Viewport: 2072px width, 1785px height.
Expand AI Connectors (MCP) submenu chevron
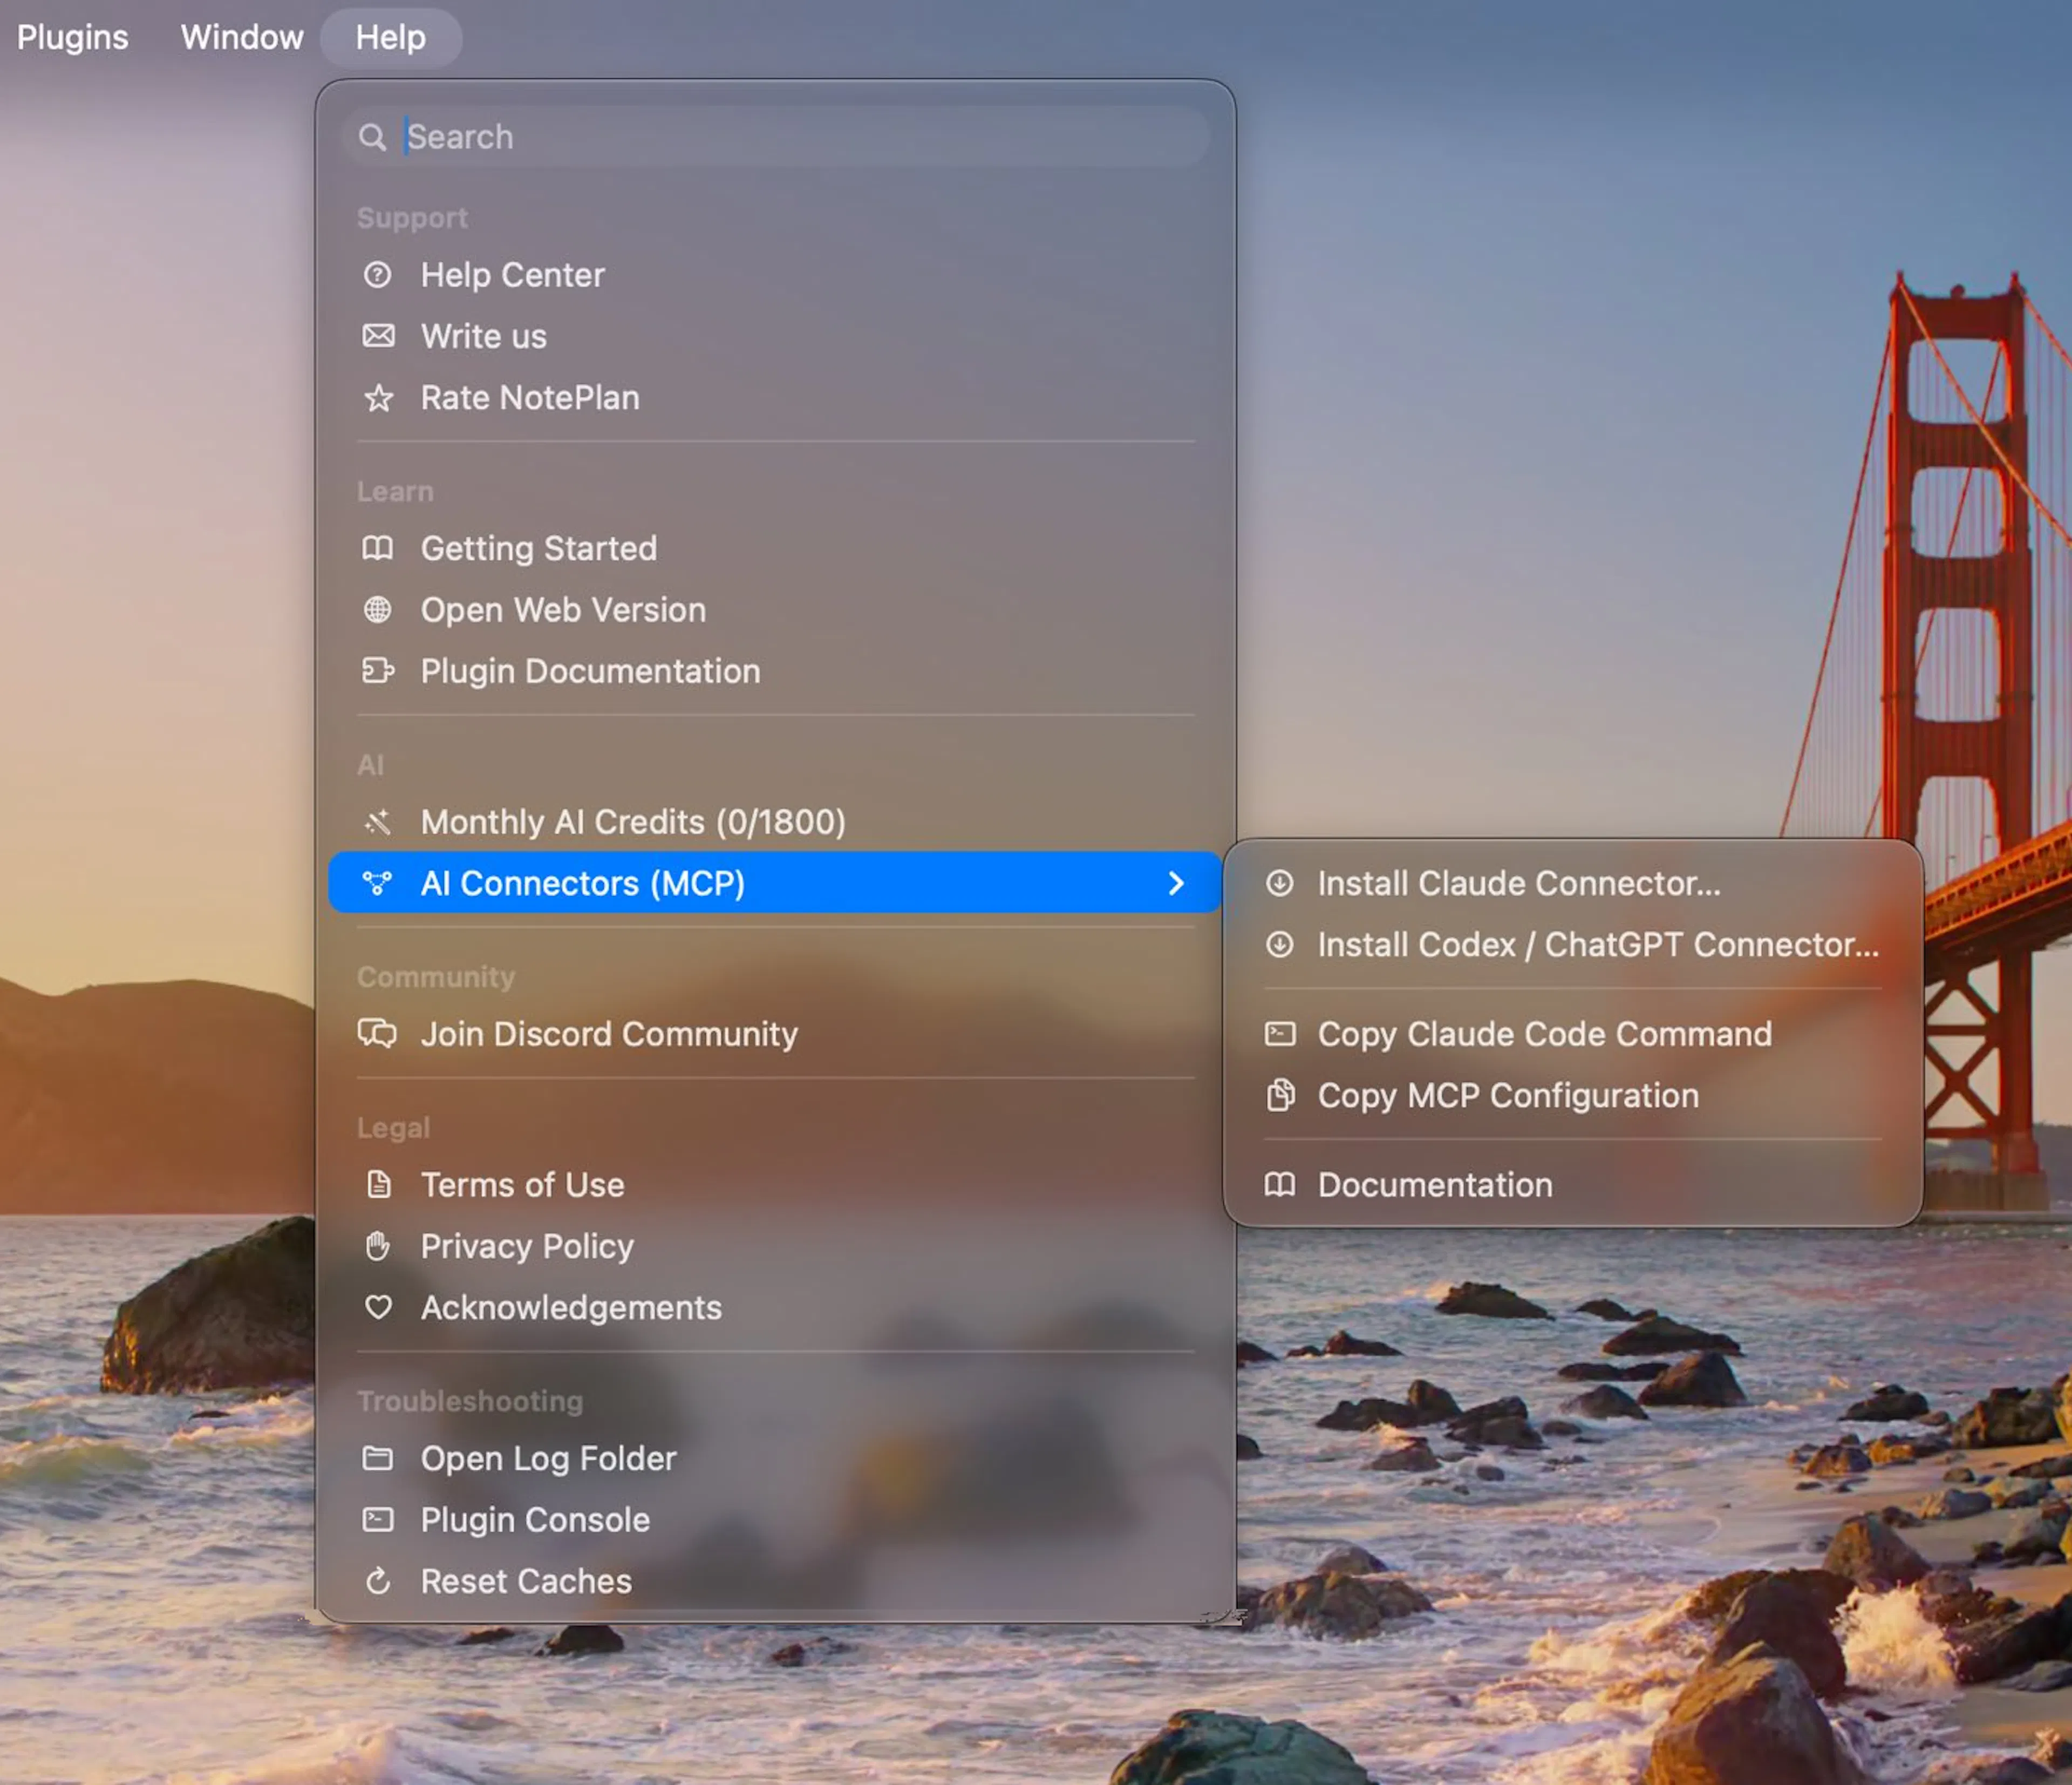1176,883
